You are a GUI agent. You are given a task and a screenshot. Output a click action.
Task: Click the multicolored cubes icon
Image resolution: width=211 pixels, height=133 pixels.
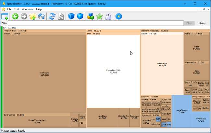coord(91,17)
